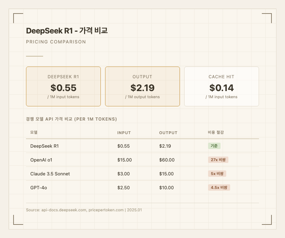Screen dimensions: 285x238
Task: Click the 비용 절감 column header
Action: [x=216, y=133]
